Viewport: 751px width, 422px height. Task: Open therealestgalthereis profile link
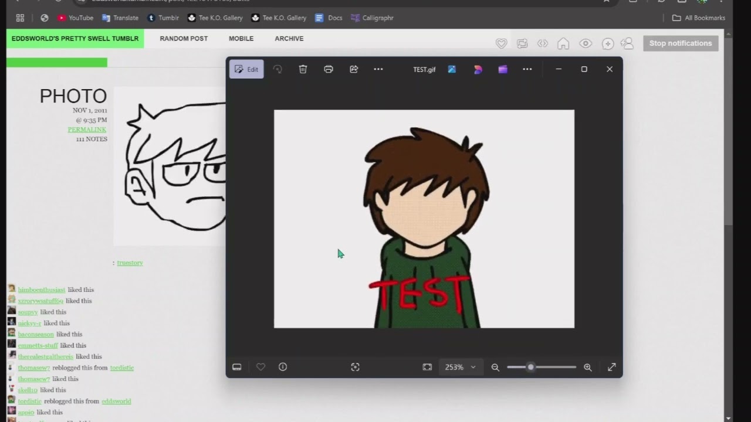click(x=45, y=356)
